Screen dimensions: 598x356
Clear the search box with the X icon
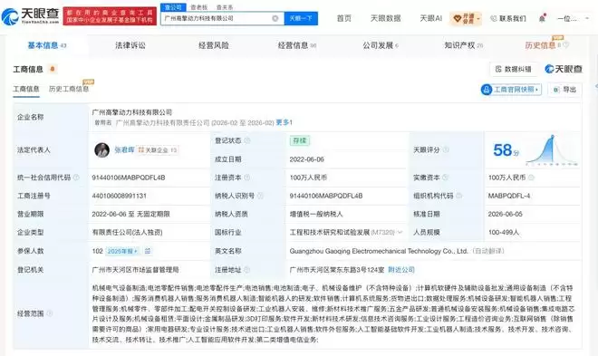pos(275,18)
